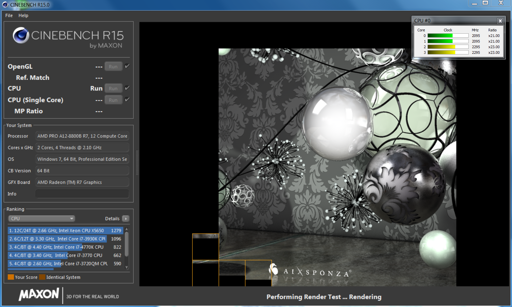Click the MP Ratio label
Viewport: 512px width, 307px height.
point(29,111)
